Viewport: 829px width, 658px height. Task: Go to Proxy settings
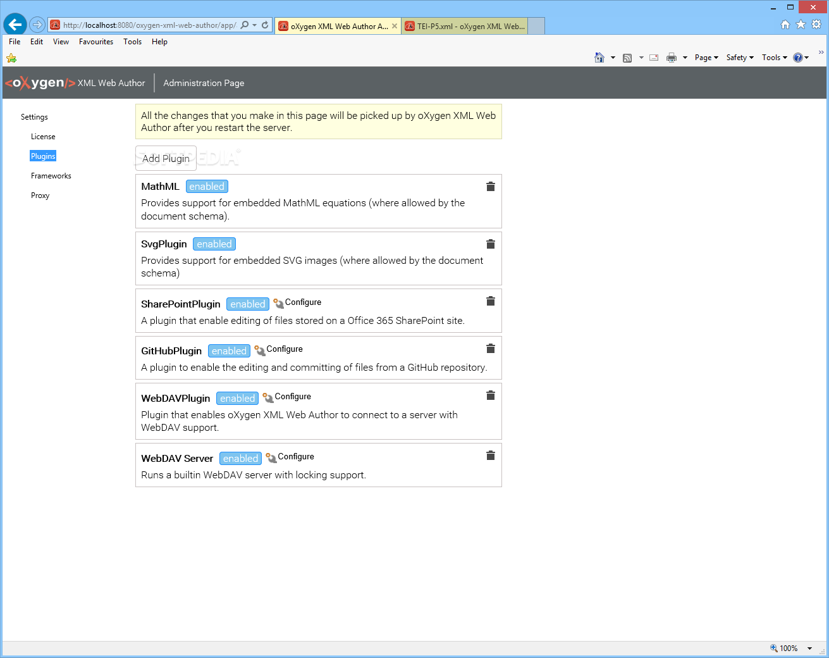[40, 196]
